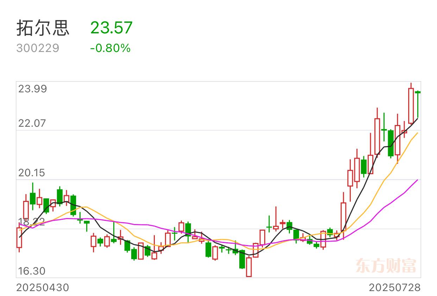The width and height of the screenshot is (437, 296).
Task: Click the lowest red candlestick touching chart bottom
Action: (249, 267)
